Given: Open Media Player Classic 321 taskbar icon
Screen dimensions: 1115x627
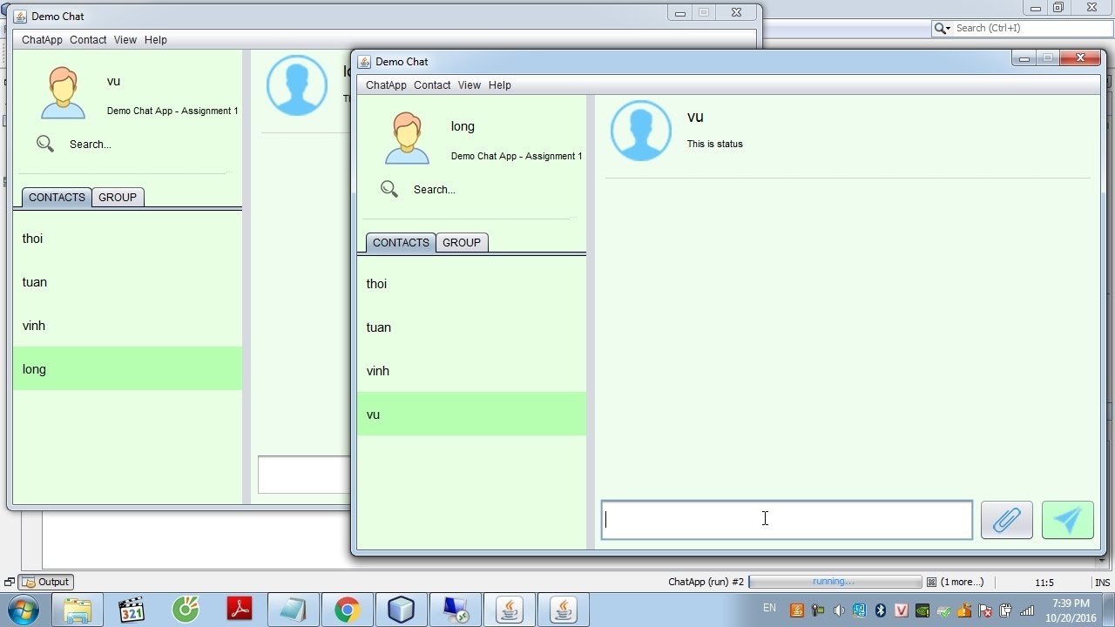Looking at the screenshot, I should click(132, 609).
